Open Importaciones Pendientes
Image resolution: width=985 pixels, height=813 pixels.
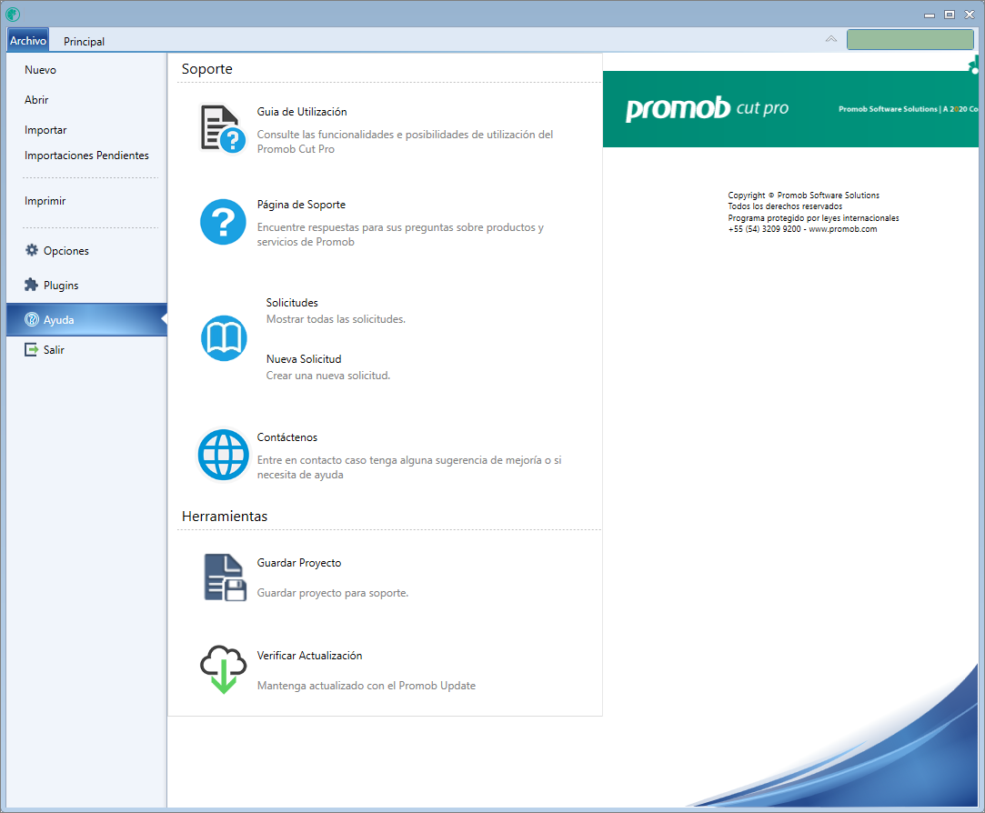pos(86,156)
